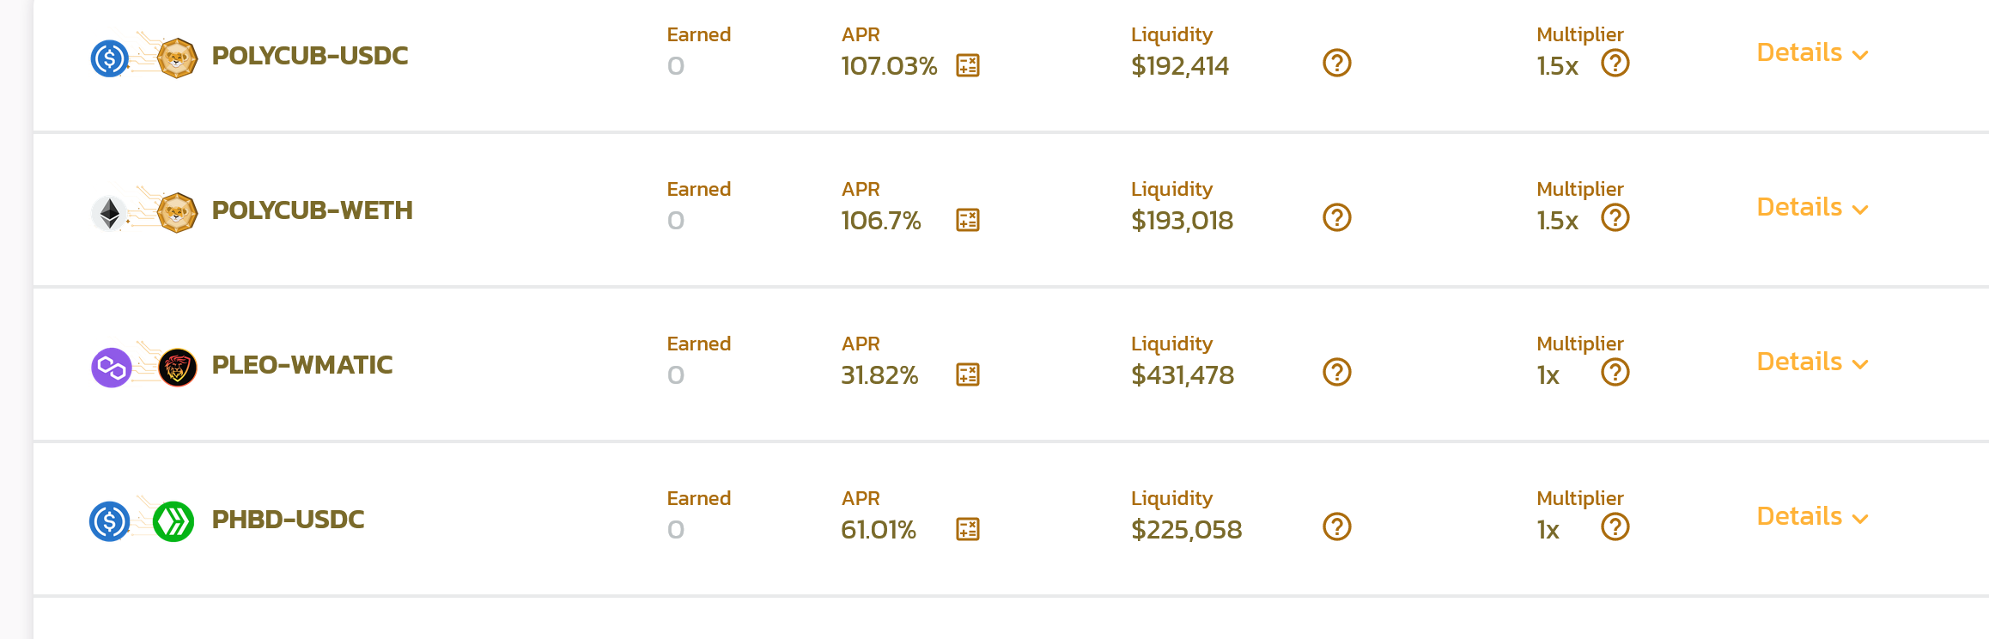Show liquidity help for PHBD-USDC
1989x639 pixels.
tap(1337, 526)
